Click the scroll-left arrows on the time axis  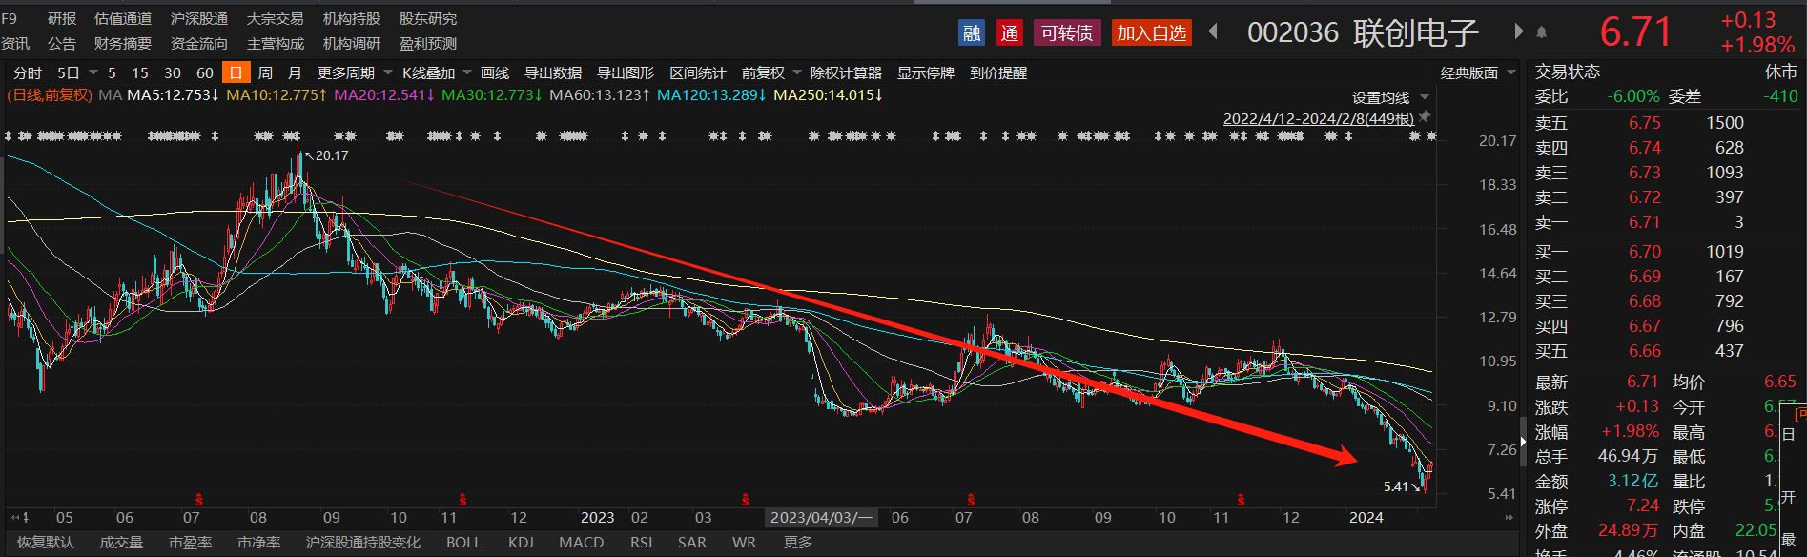point(19,517)
